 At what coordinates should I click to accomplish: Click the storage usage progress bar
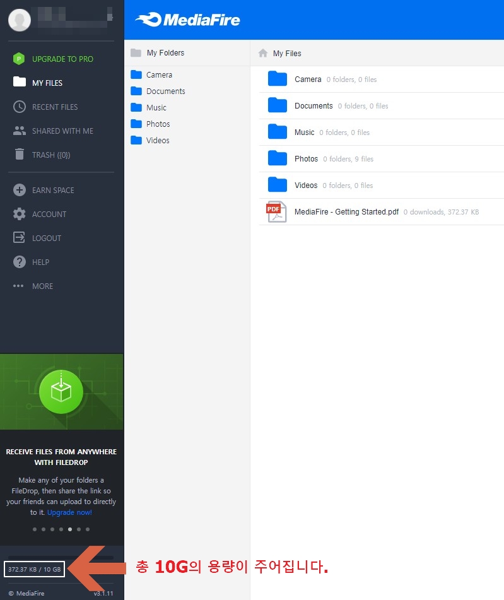click(x=61, y=558)
